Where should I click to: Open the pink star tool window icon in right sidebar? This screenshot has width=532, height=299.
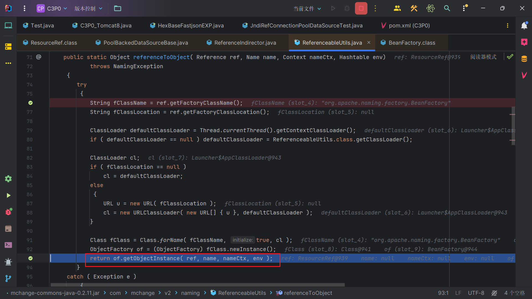[x=524, y=42]
